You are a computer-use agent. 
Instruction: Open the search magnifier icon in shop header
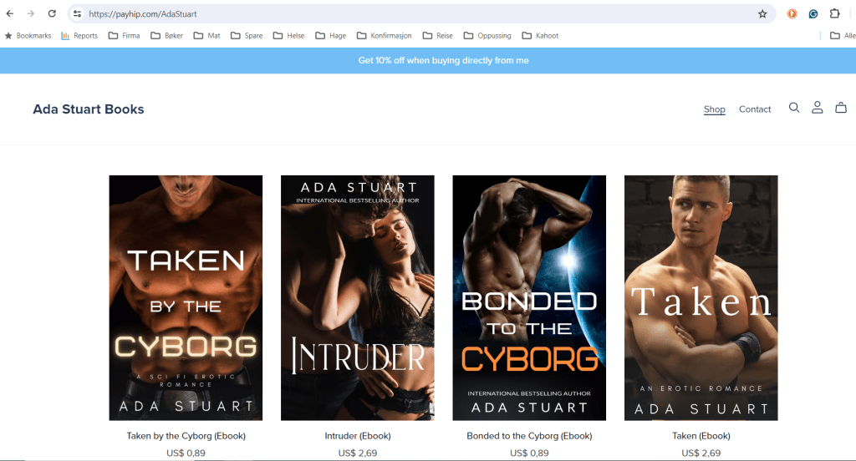tap(794, 108)
